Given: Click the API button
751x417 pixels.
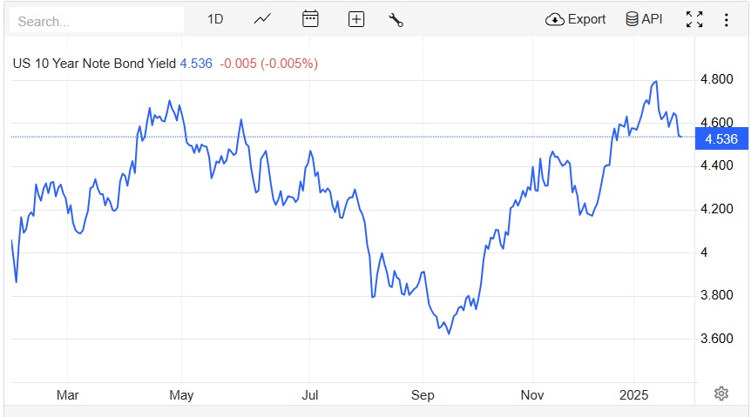Looking at the screenshot, I should (644, 19).
